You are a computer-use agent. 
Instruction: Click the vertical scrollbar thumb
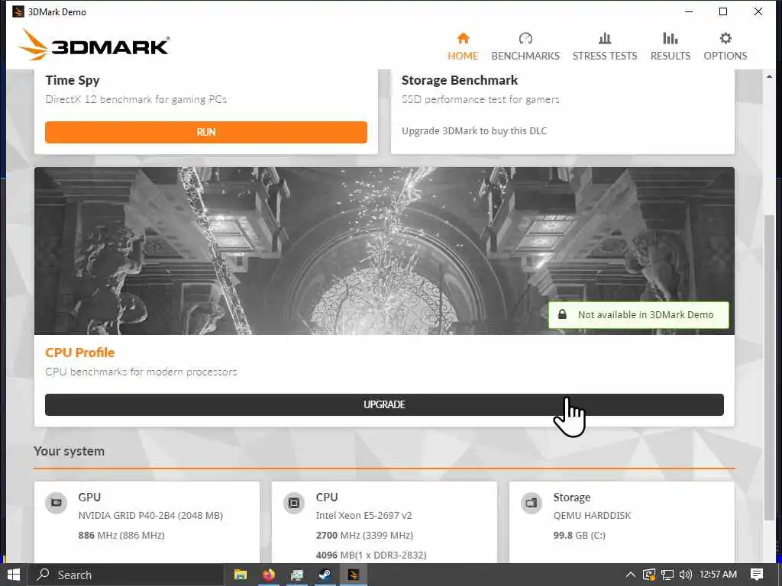point(769,367)
